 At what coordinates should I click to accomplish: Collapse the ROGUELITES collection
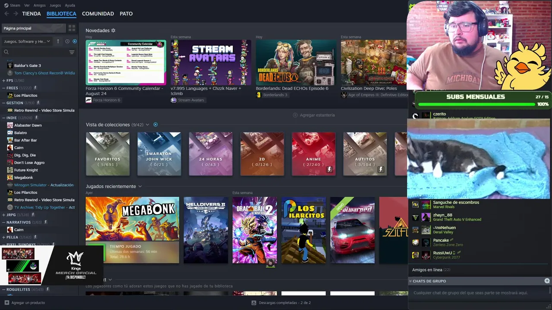(x=4, y=289)
